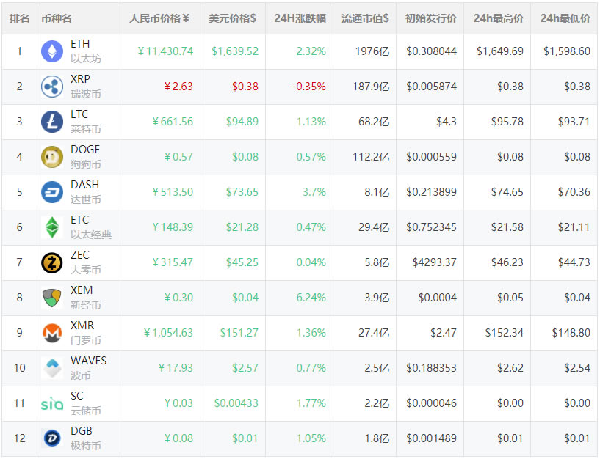
Task: Open the XRP coin name link
Action: pyautogui.click(x=80, y=79)
